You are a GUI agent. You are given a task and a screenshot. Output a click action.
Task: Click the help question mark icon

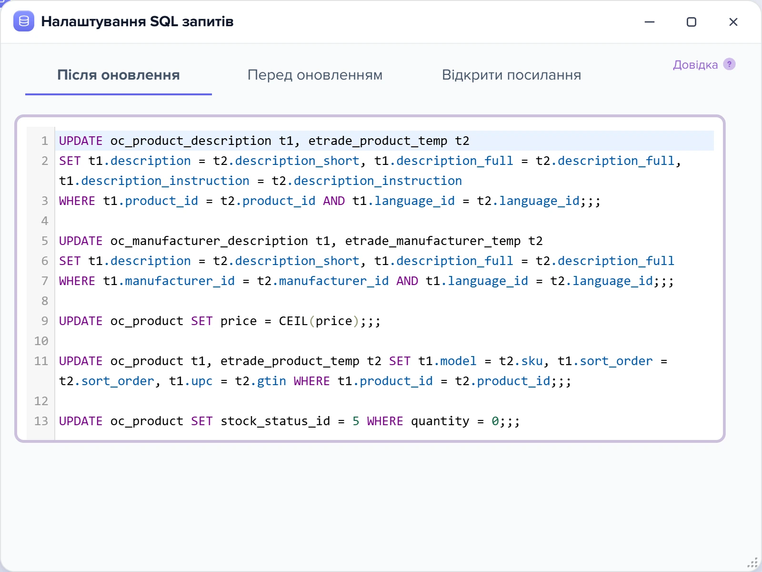pyautogui.click(x=729, y=64)
